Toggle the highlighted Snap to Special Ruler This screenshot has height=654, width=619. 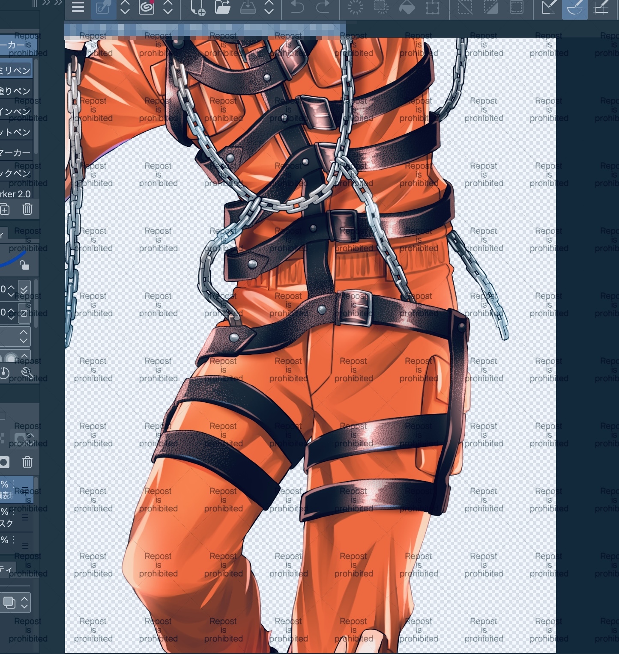click(574, 9)
